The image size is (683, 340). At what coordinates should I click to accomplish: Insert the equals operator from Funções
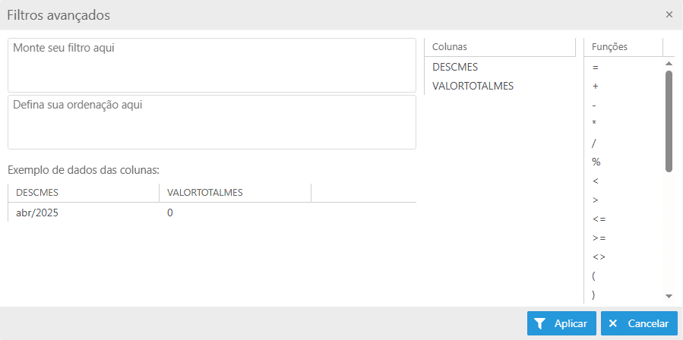tap(596, 67)
